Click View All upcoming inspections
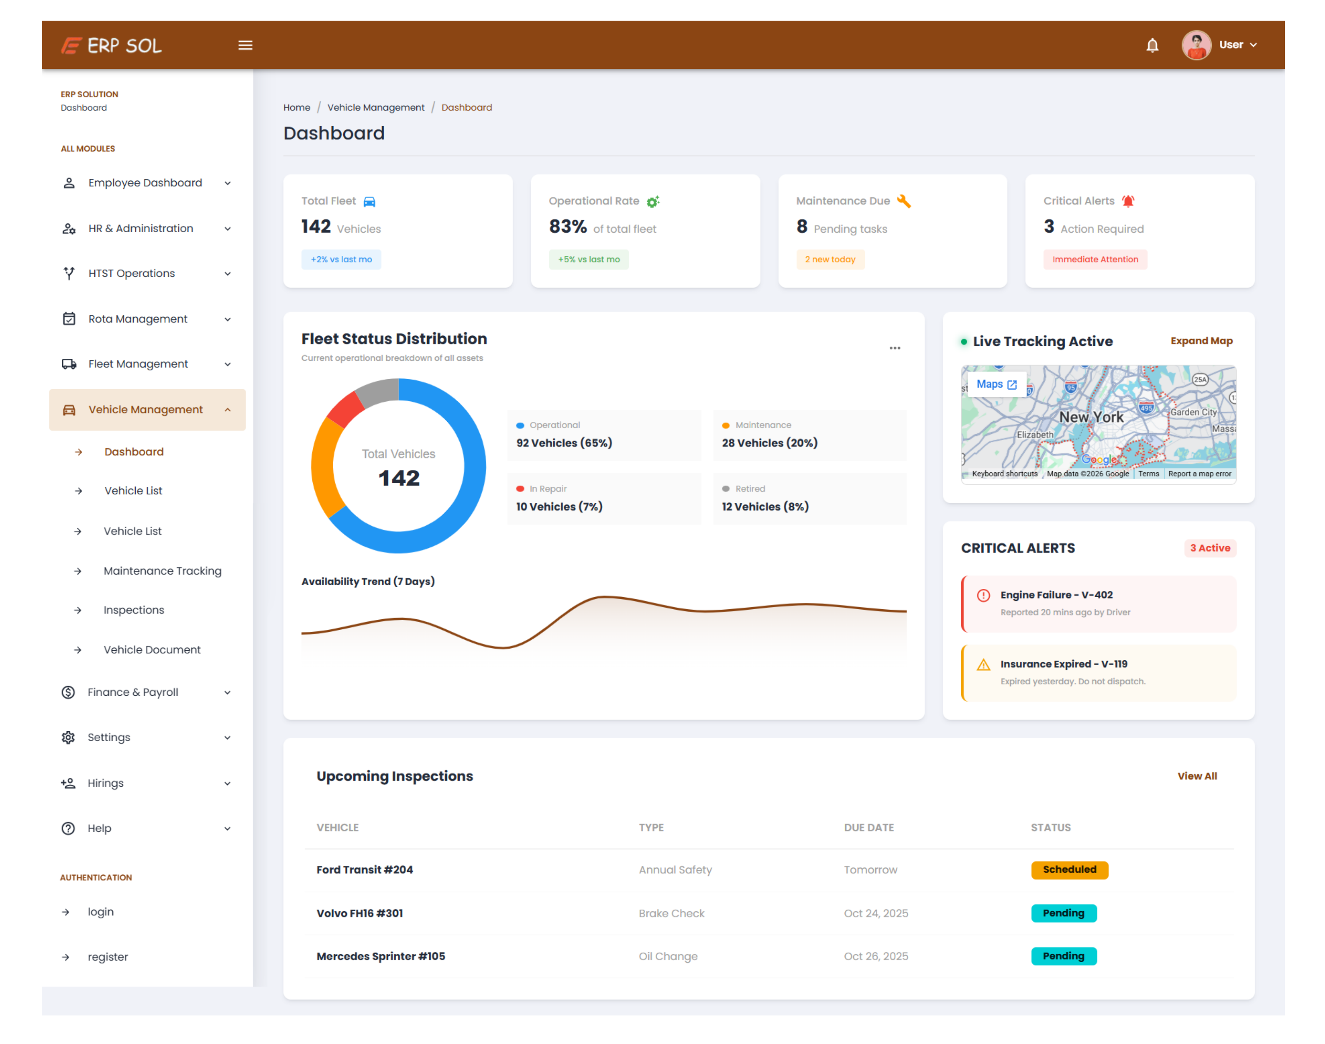Viewport: 1325px width, 1044px height. click(x=1197, y=775)
